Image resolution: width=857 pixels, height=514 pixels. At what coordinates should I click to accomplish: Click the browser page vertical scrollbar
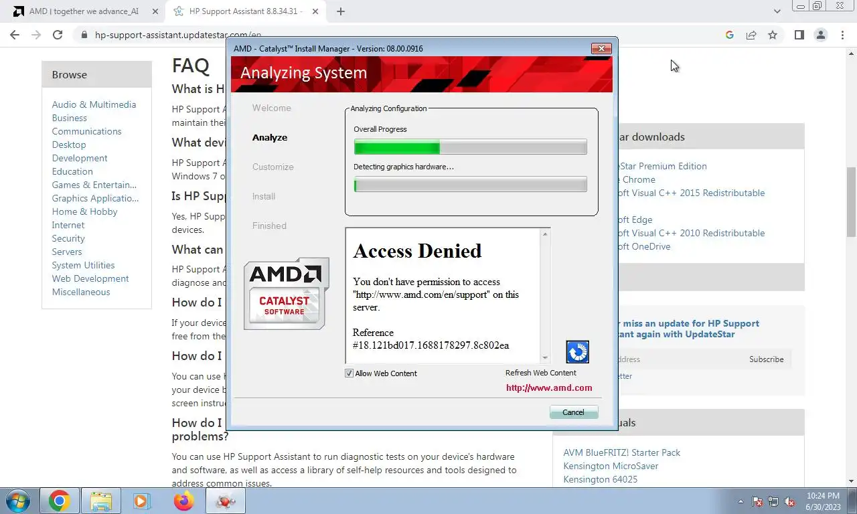pyautogui.click(x=851, y=201)
